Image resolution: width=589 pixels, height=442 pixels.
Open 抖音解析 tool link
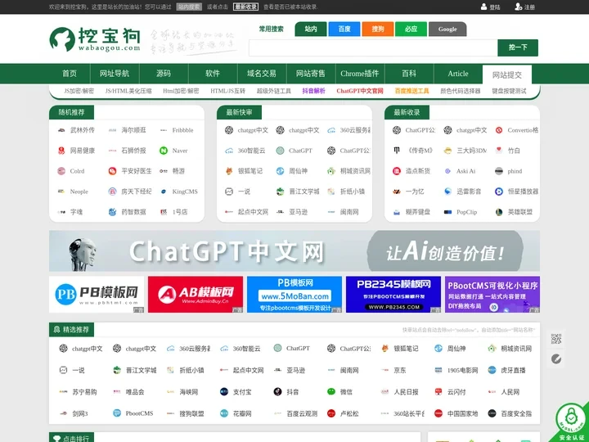tap(313, 91)
